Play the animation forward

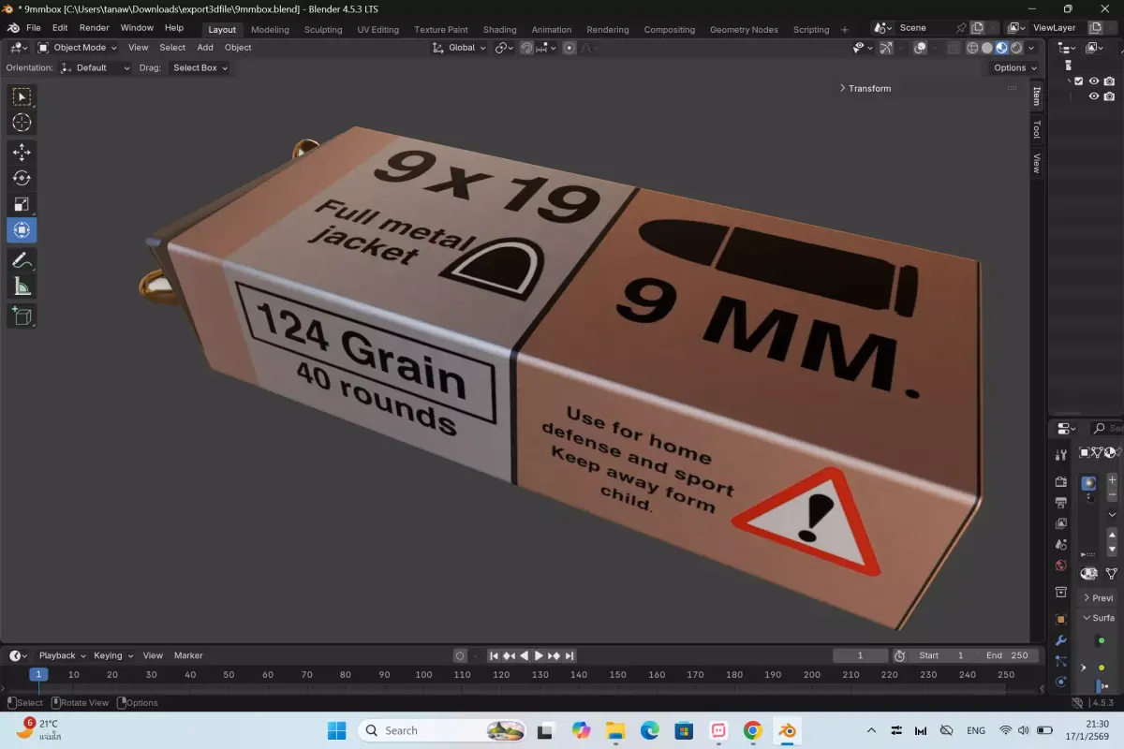(539, 655)
